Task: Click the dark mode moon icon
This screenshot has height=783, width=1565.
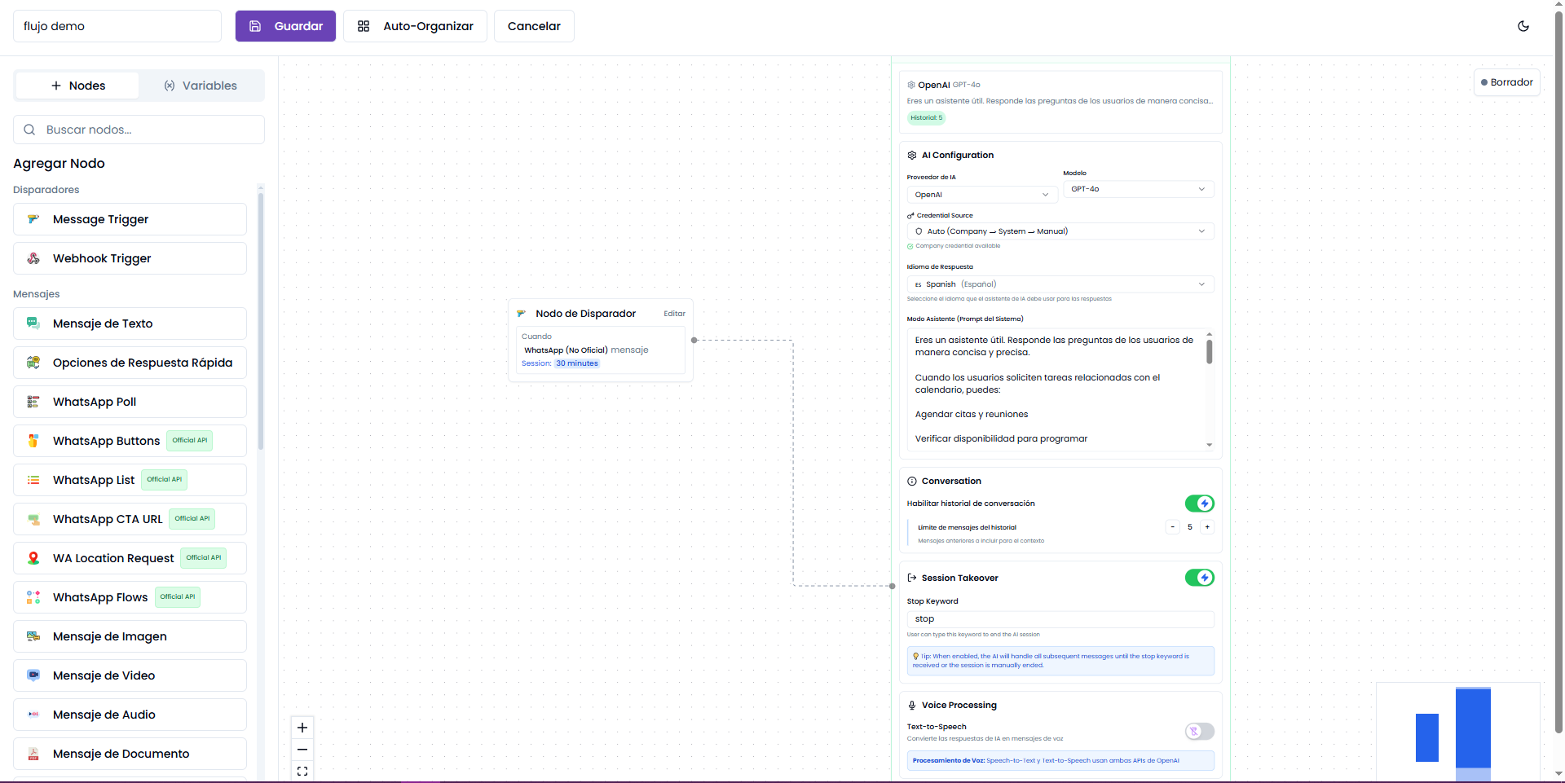Action: pos(1523,26)
